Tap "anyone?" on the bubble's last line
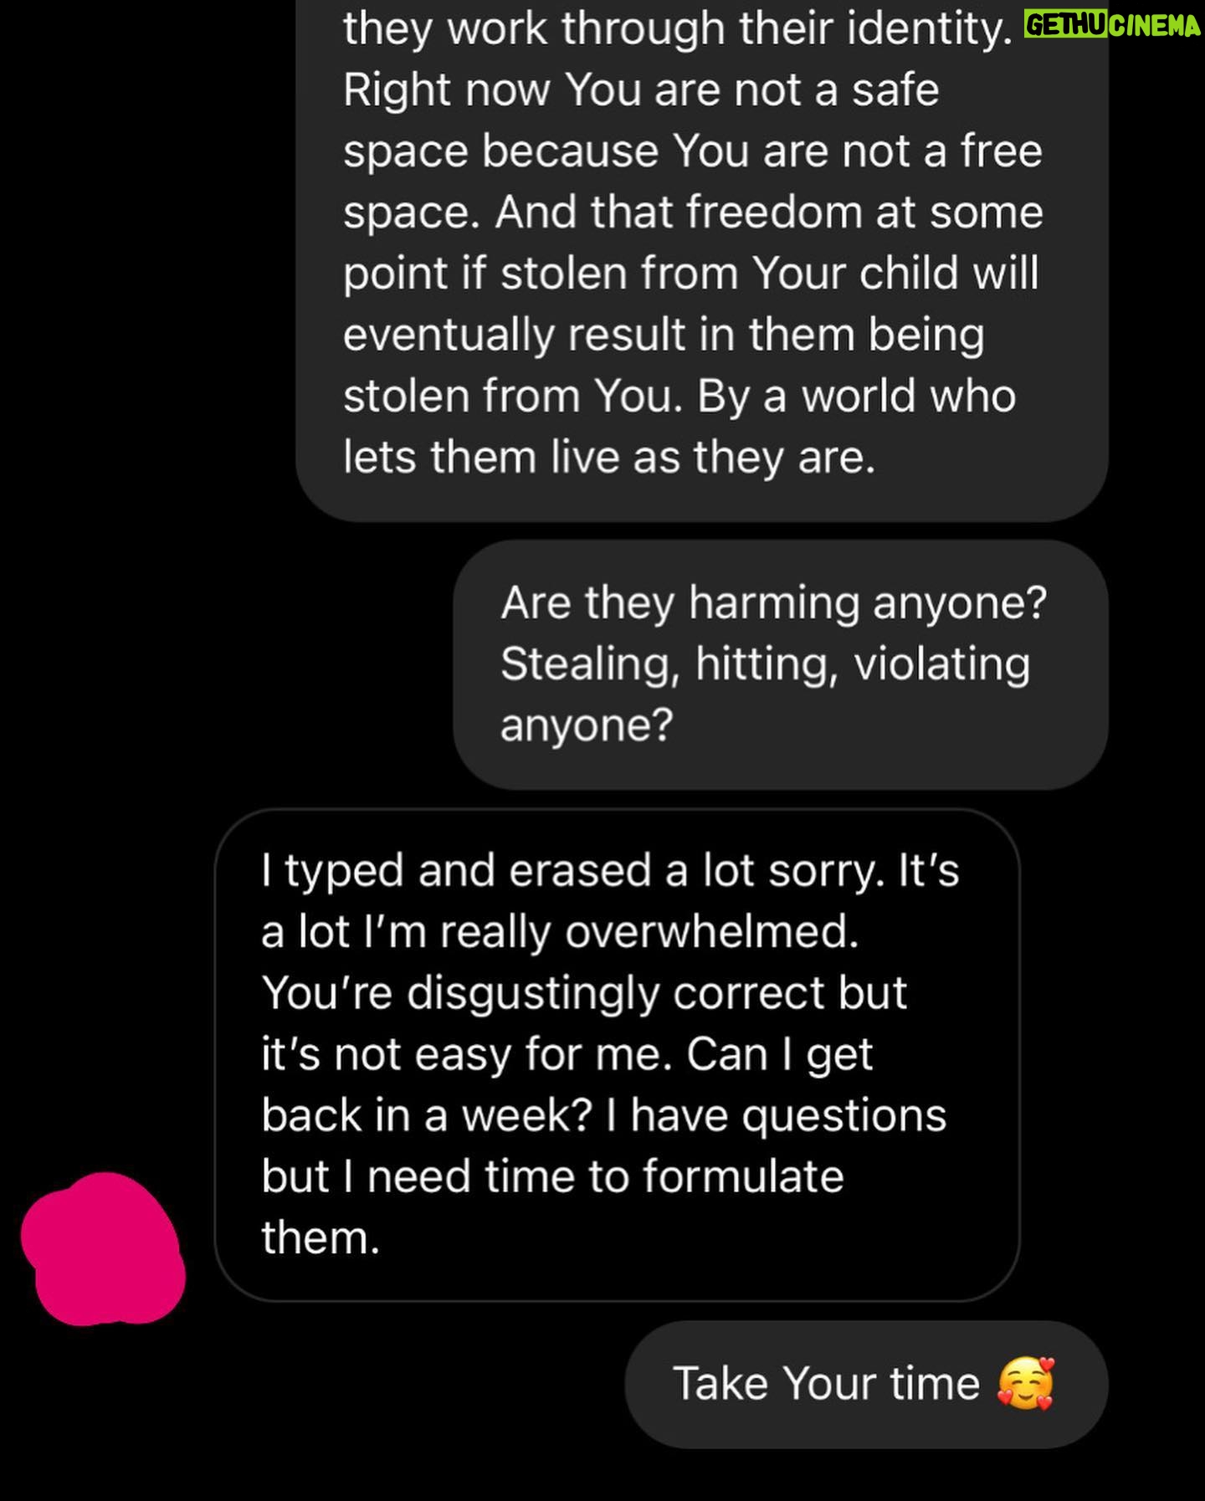This screenshot has width=1205, height=1501. (x=587, y=725)
